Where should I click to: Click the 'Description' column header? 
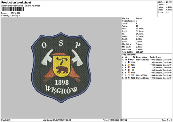[x=142, y=57]
